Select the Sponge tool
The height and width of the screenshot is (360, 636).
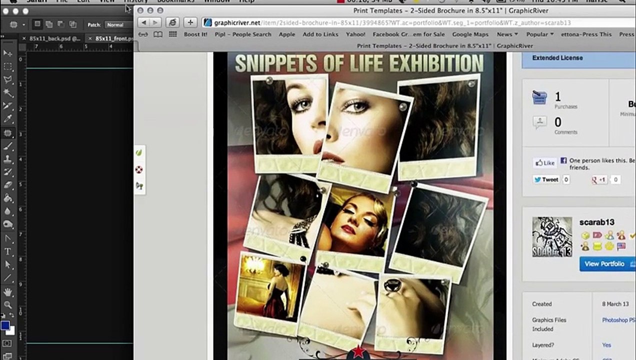[x=7, y=225]
